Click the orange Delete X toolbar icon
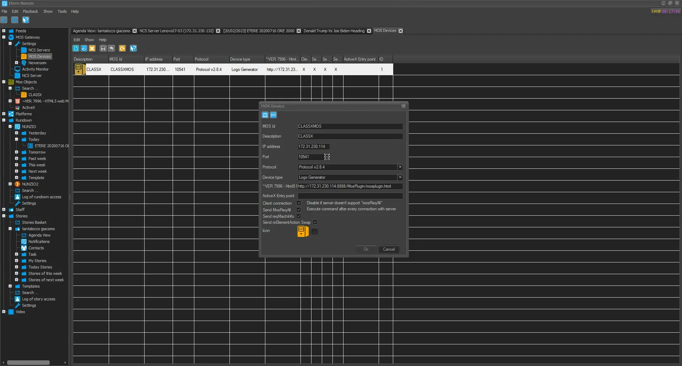The image size is (682, 366). point(92,48)
